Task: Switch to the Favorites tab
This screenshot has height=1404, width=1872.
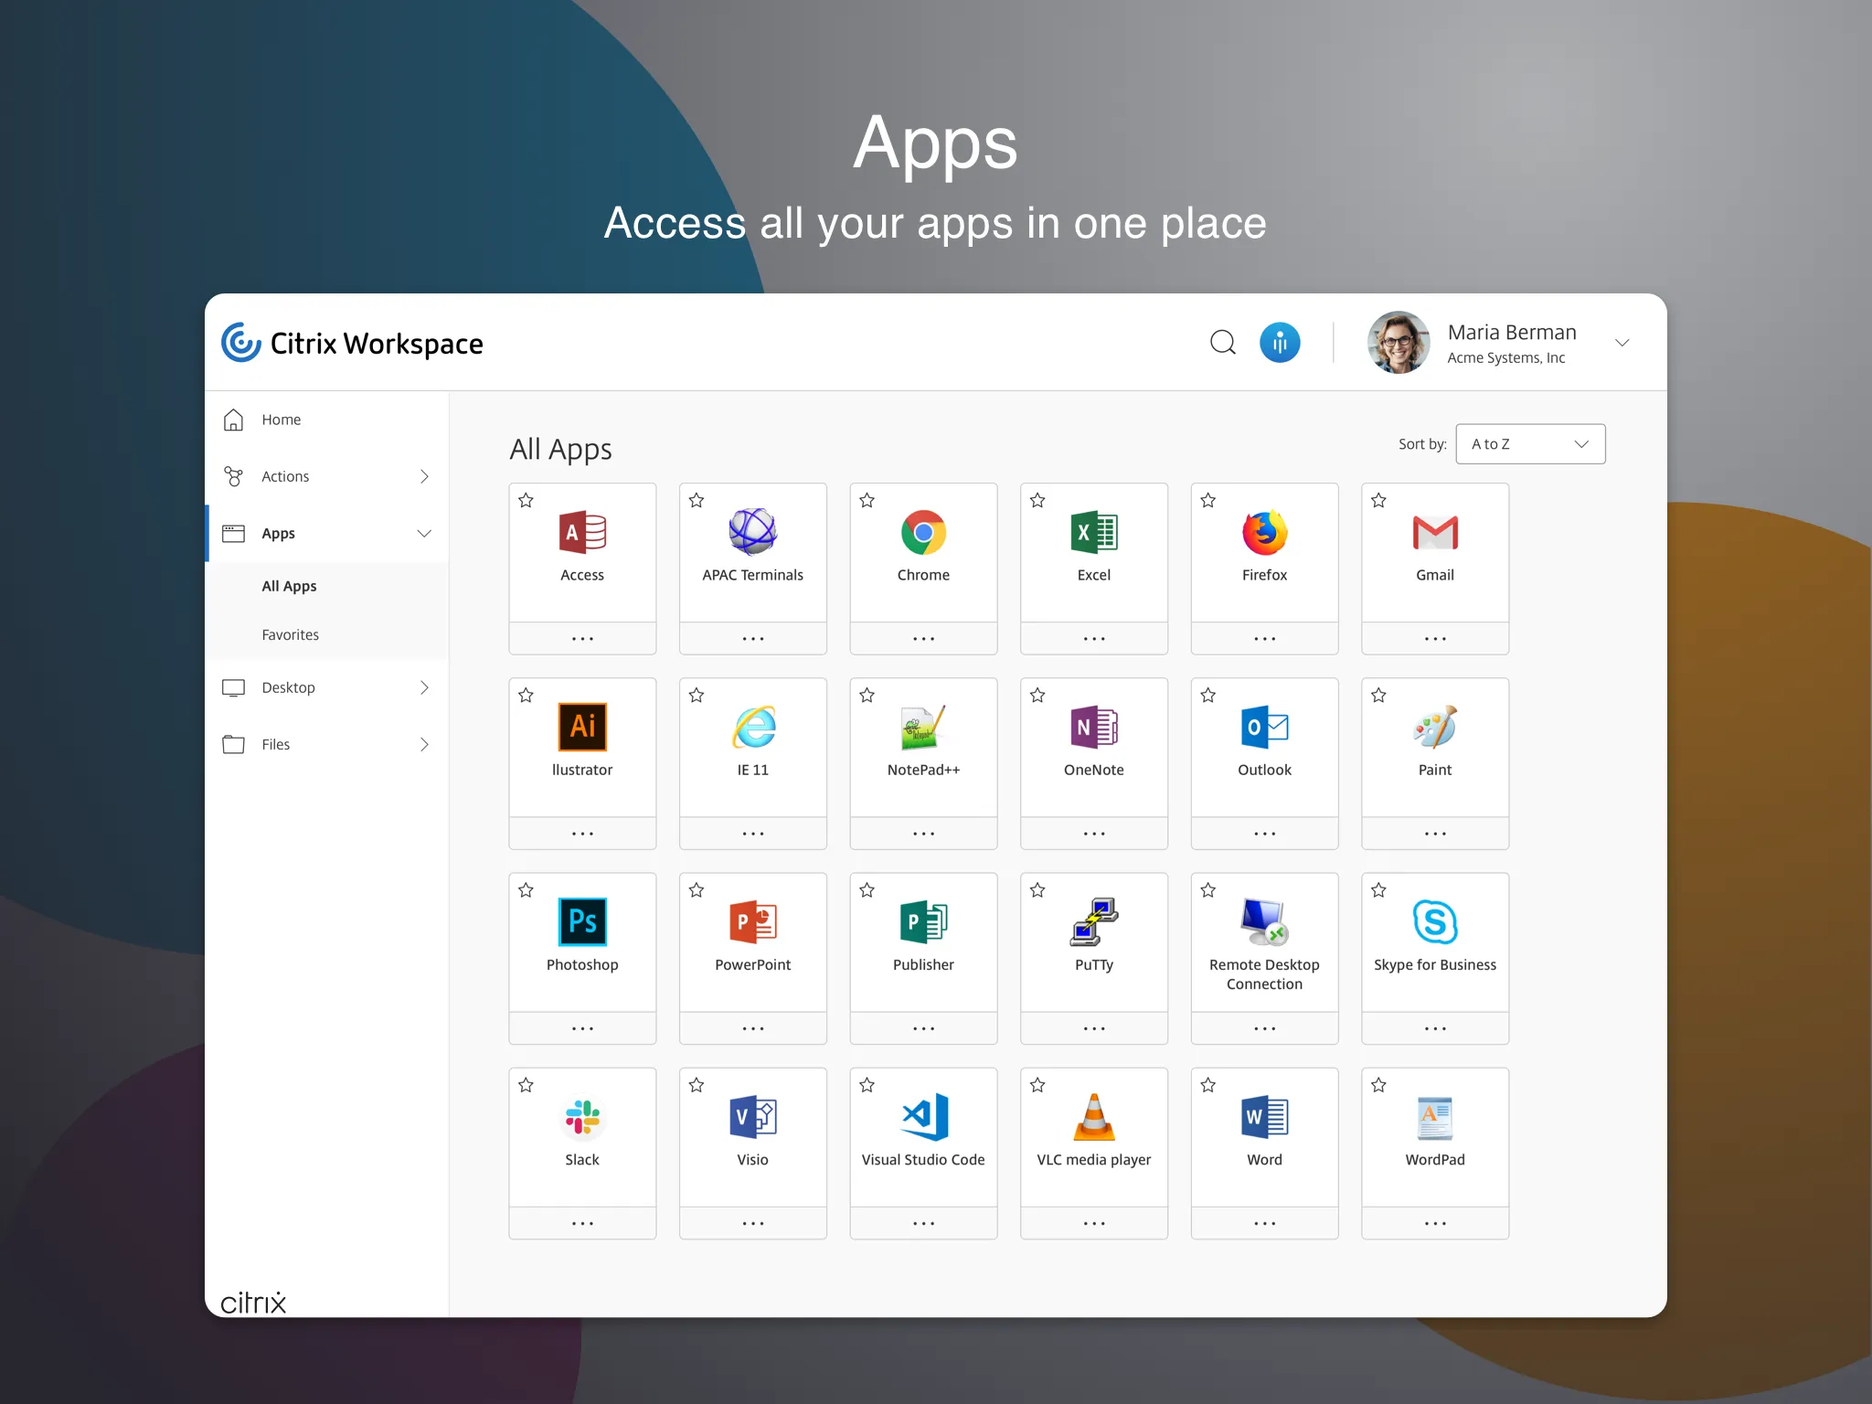Action: (x=290, y=634)
